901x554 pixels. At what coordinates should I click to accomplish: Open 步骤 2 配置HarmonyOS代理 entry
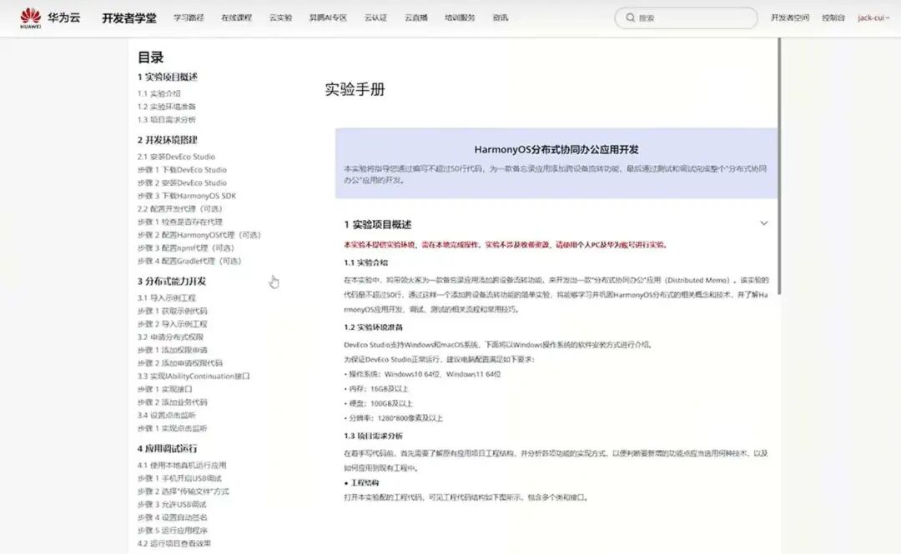tap(199, 236)
